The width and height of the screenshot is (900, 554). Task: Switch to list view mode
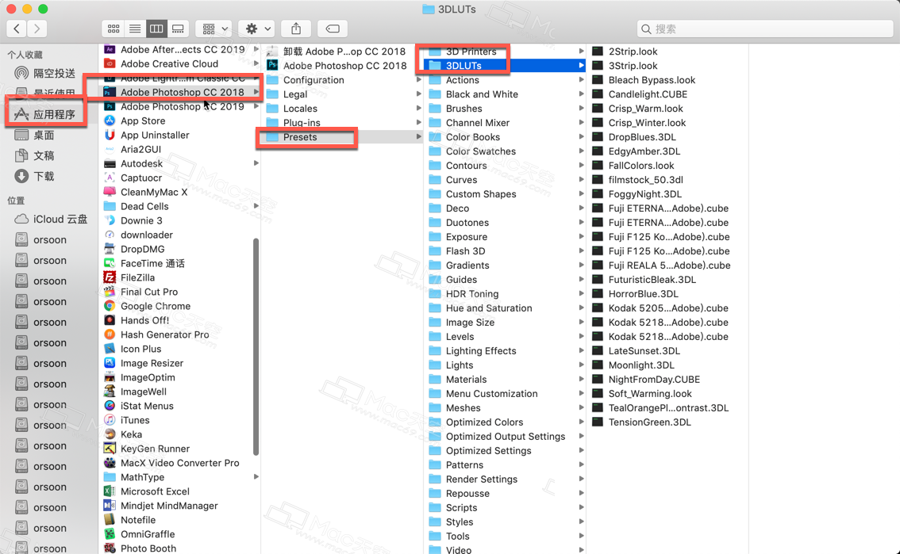pyautogui.click(x=135, y=29)
